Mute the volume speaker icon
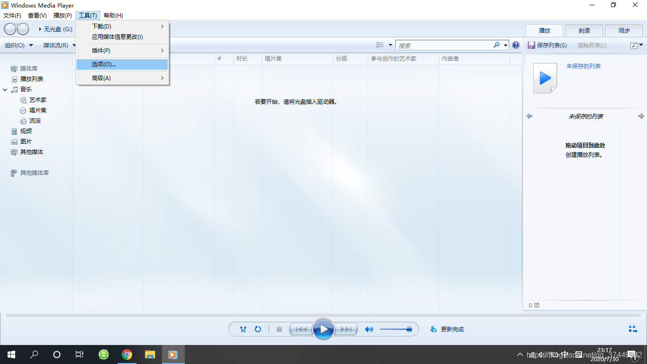 tap(369, 329)
